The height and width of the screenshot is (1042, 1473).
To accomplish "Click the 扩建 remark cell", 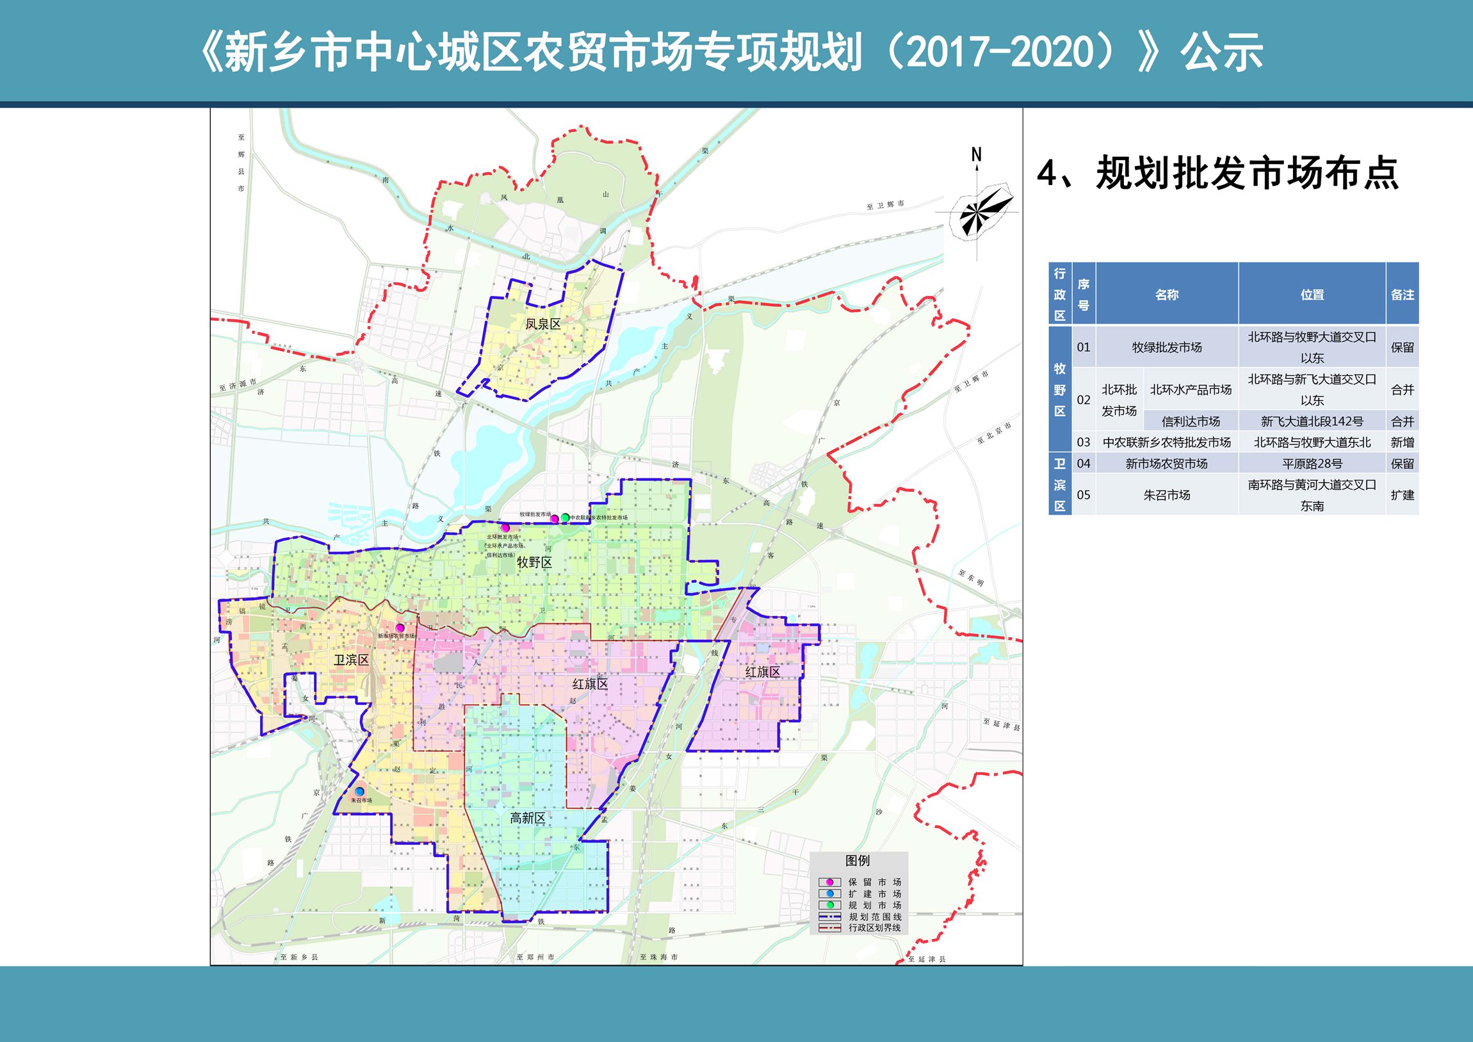I will click(1403, 495).
